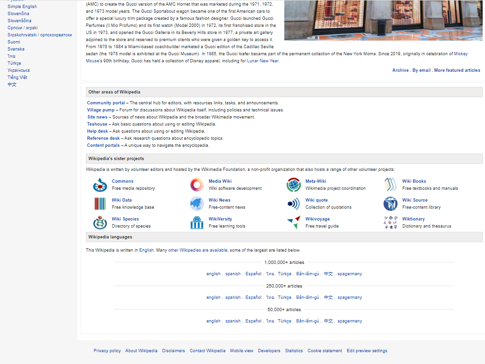Open Site news link
Screen dimensions: 485x364
[97, 117]
